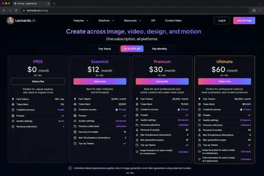Open a new browser tab
Screen dimensions: 264x176
point(54,4)
